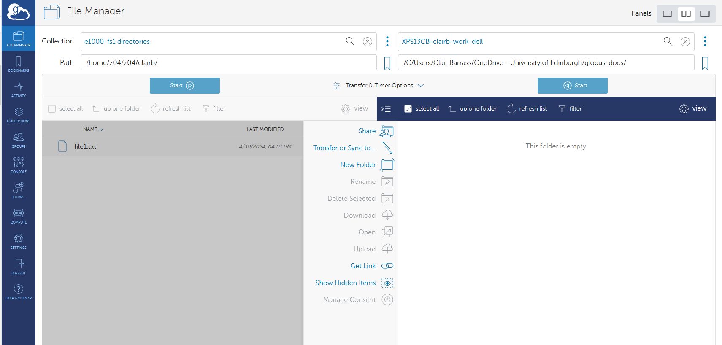
Task: Open the Compute sidebar section
Action: (19, 216)
